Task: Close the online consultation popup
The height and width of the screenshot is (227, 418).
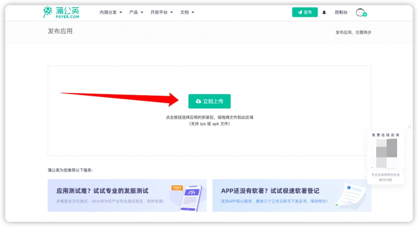Action: [x=409, y=127]
